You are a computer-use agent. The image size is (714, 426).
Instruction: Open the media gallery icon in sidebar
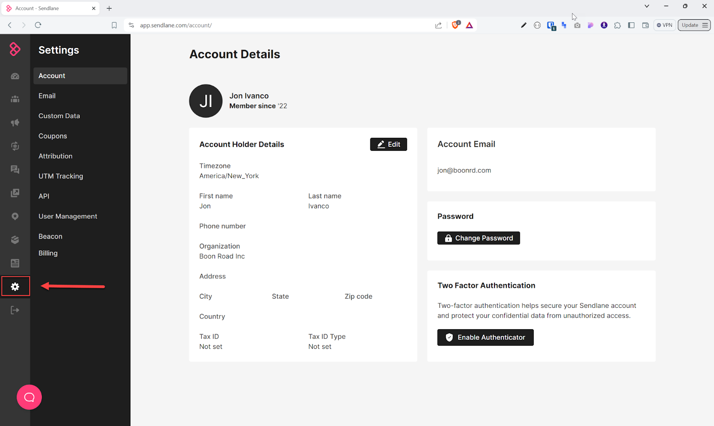(x=15, y=193)
